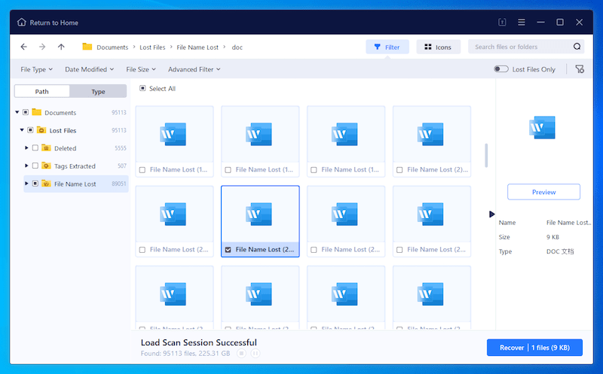603x374 pixels.
Task: Click File Name Lost in the breadcrumb
Action: [x=197, y=47]
